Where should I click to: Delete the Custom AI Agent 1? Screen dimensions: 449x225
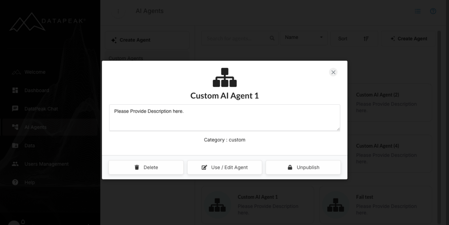click(146, 167)
